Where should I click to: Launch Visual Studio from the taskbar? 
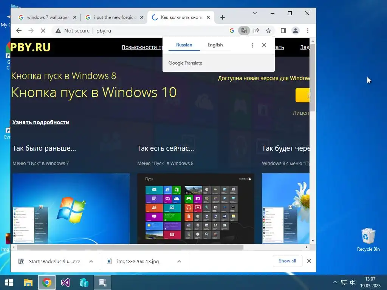65,282
